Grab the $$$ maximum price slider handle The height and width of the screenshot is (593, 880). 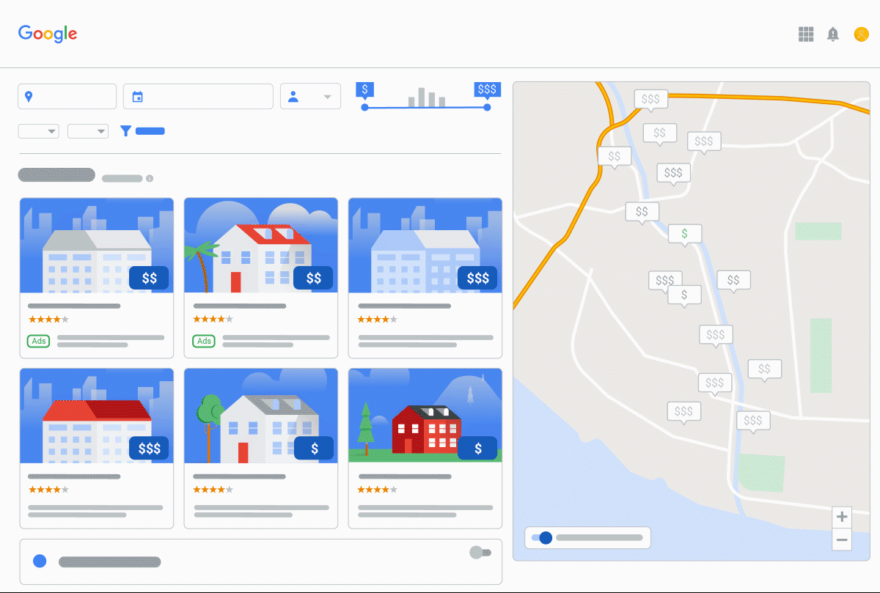tap(487, 107)
